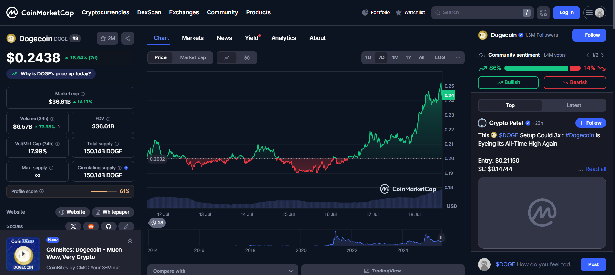Image resolution: width=615 pixels, height=275 pixels.
Task: Open the Portfolio pie icon link
Action: tap(376, 12)
